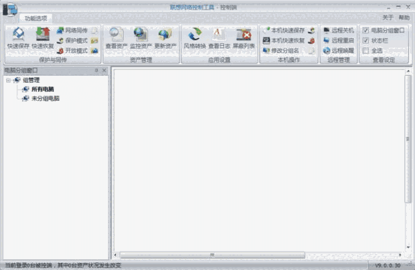Open the 功能选项 ribbon tab
The image size is (415, 270).
point(36,18)
